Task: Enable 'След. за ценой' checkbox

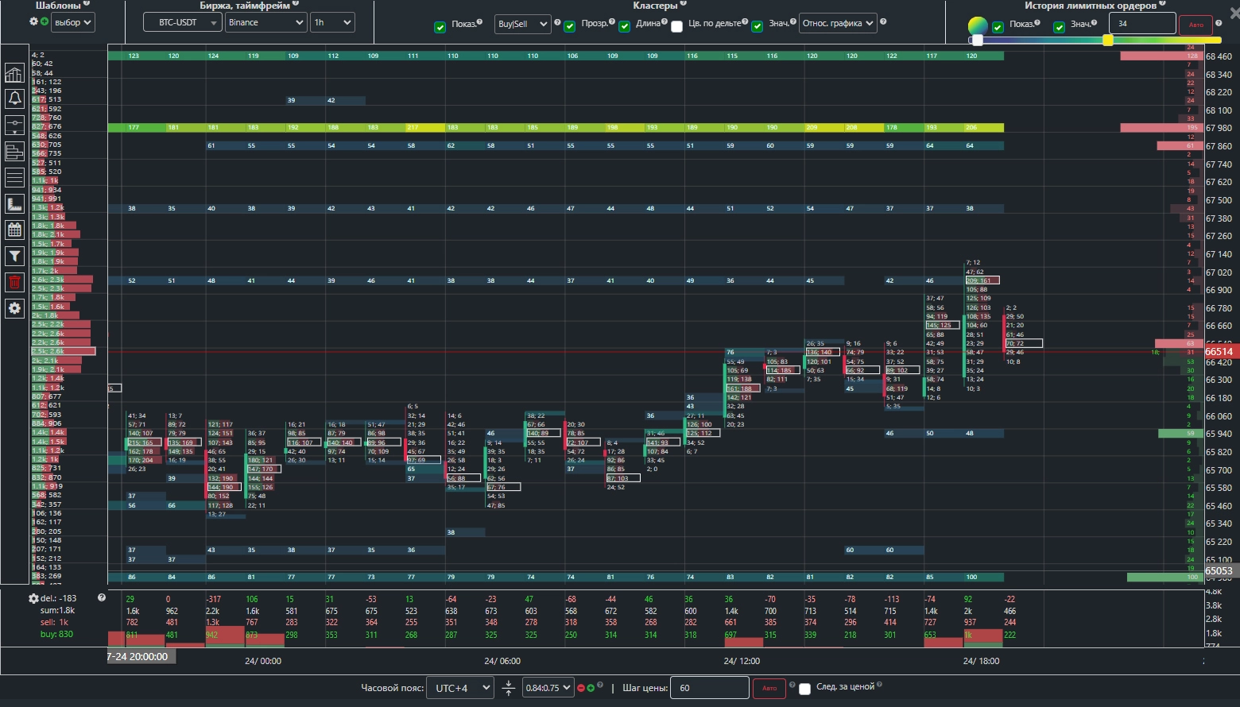Action: (x=804, y=689)
